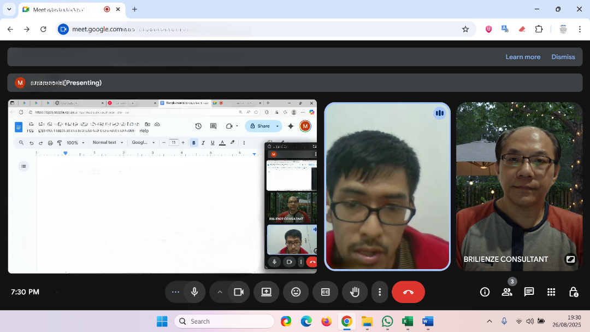Click the present screen (share) icon
The width and height of the screenshot is (590, 332).
266,292
